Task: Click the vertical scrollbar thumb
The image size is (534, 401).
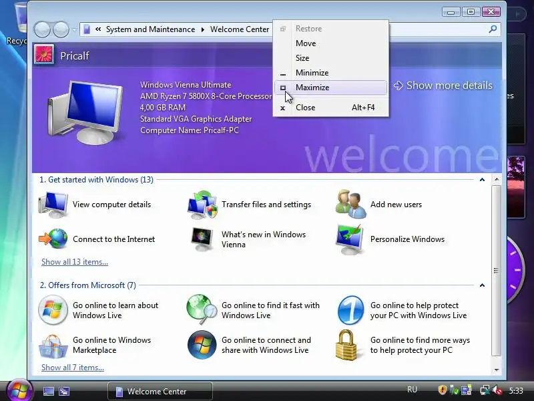Action: (x=497, y=271)
